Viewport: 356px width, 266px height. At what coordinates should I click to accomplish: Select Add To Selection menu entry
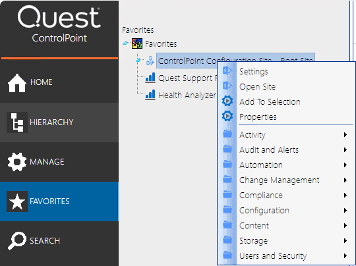pos(286,102)
